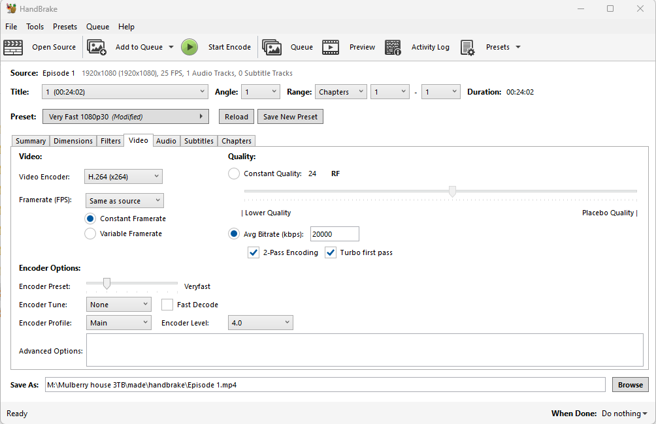The height and width of the screenshot is (424, 656).
Task: Select Constant Framerate option
Action: 90,219
